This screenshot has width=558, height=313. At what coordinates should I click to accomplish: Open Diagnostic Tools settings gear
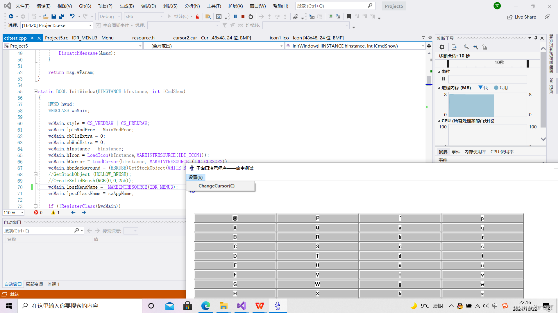tap(442, 47)
